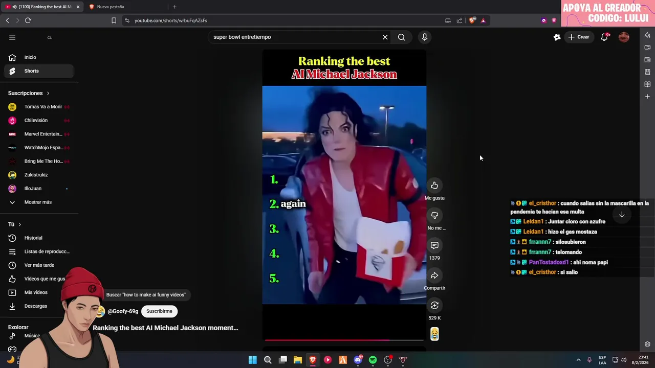
Task: Open the Zukistrukiz subscription
Action: coord(39,175)
